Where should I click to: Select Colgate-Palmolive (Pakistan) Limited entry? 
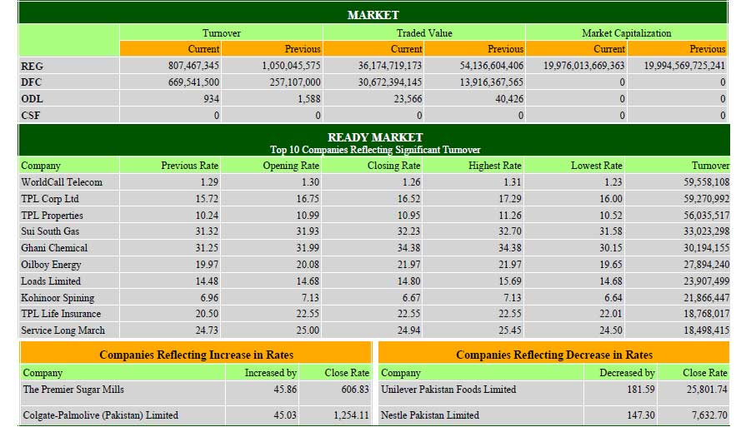101,415
